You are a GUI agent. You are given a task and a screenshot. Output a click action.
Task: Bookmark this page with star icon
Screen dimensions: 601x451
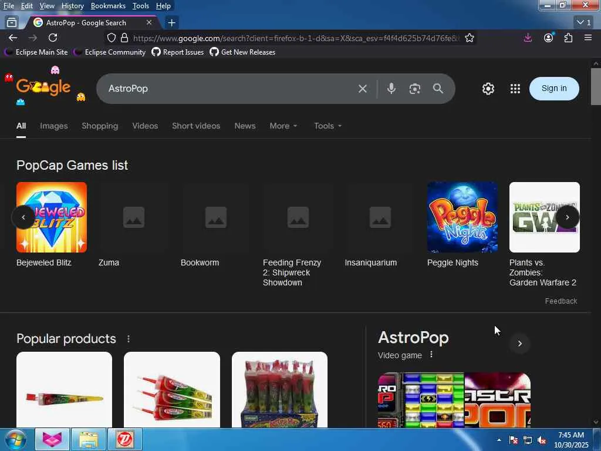pos(470,38)
